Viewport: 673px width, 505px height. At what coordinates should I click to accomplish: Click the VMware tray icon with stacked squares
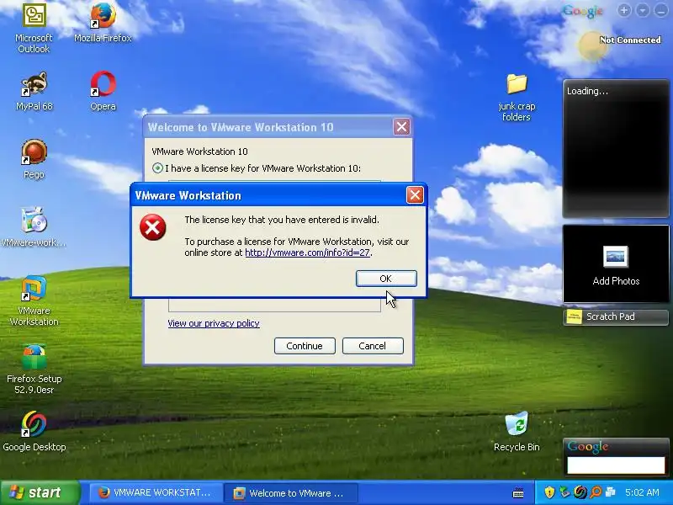click(x=610, y=492)
